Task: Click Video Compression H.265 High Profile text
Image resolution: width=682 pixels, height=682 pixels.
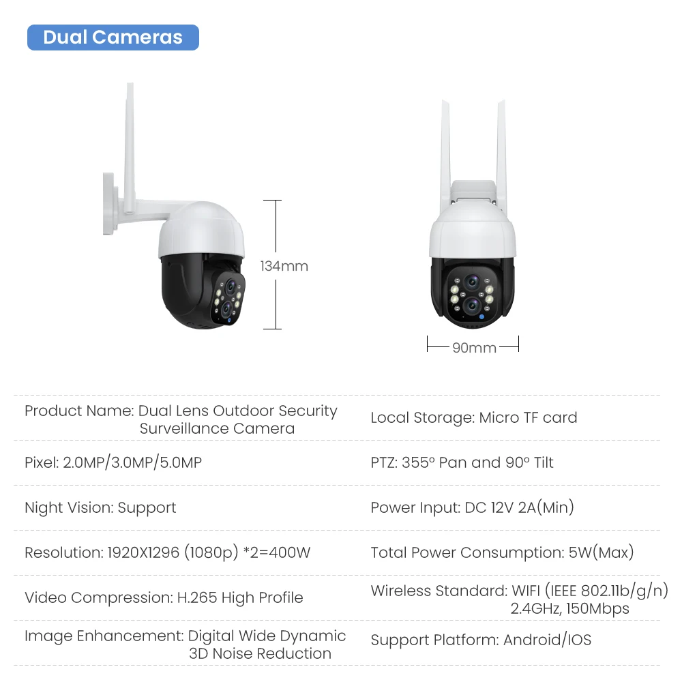Action: (164, 597)
